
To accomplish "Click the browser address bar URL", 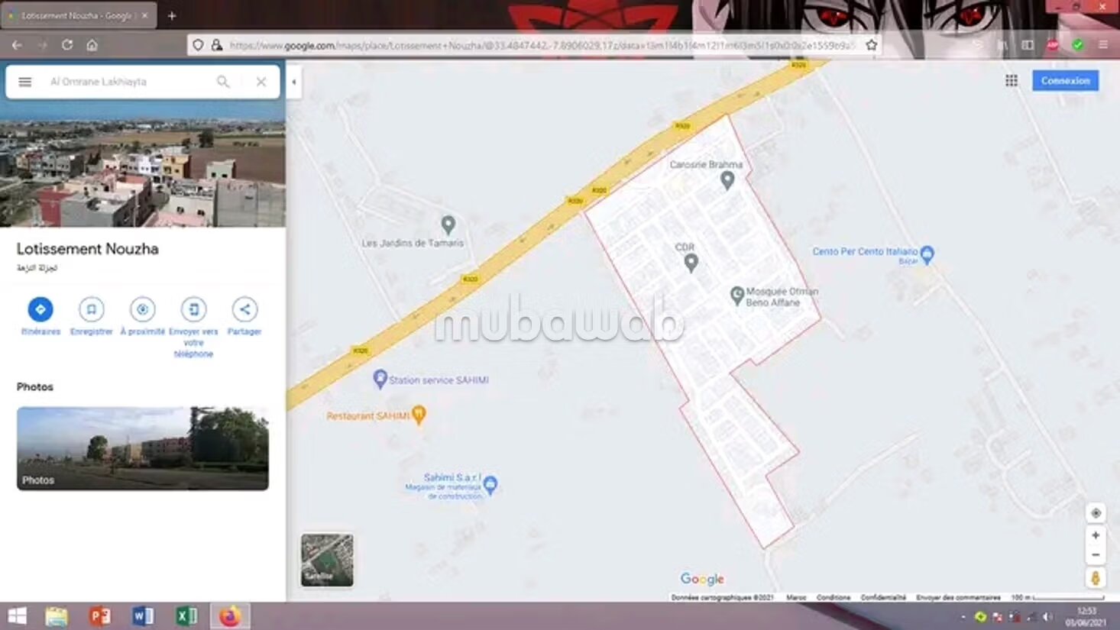I will [541, 45].
